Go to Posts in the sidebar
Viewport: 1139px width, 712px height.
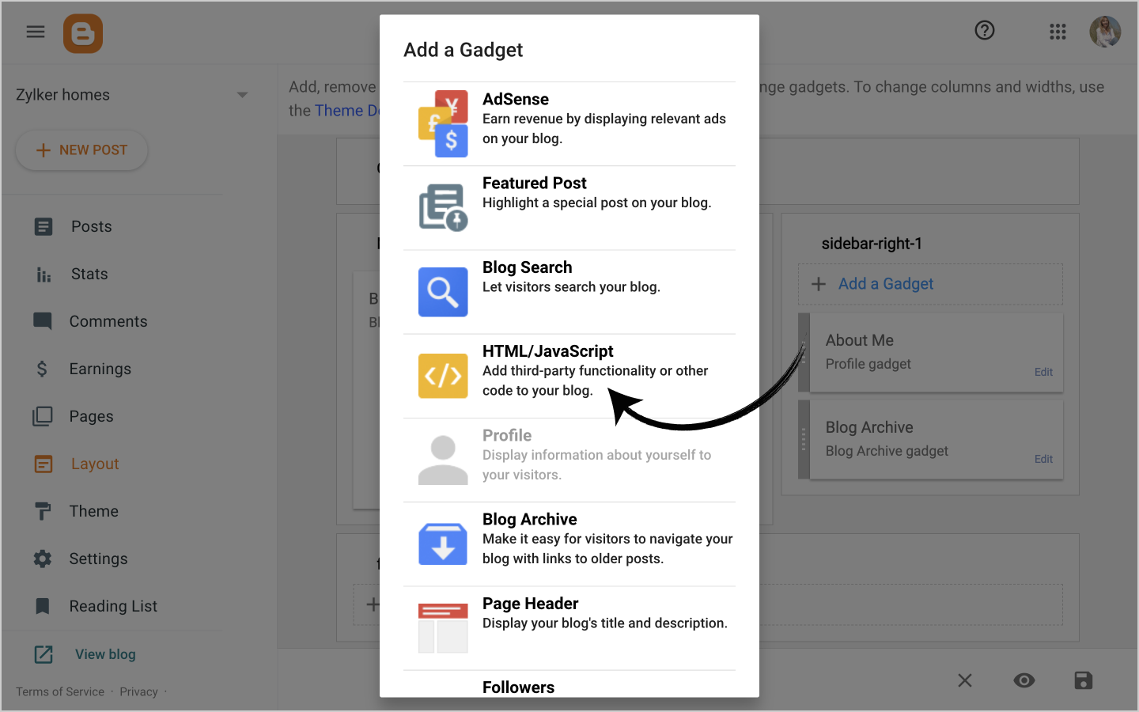point(92,226)
